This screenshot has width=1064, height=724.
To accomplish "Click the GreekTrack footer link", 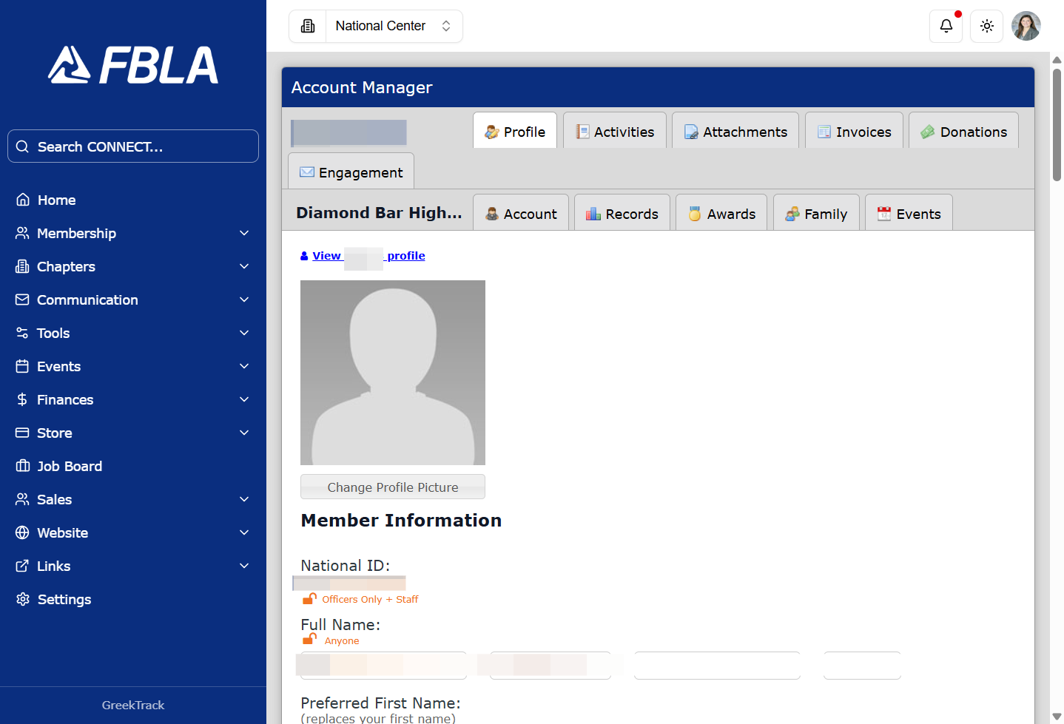I will pos(133,705).
